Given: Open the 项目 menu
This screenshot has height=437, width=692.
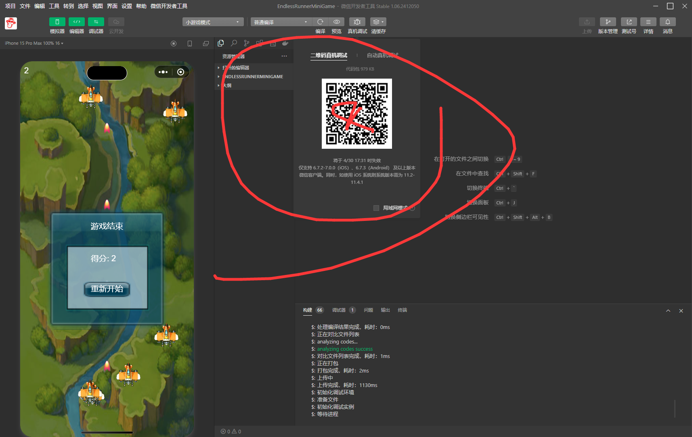Looking at the screenshot, I should pos(10,6).
